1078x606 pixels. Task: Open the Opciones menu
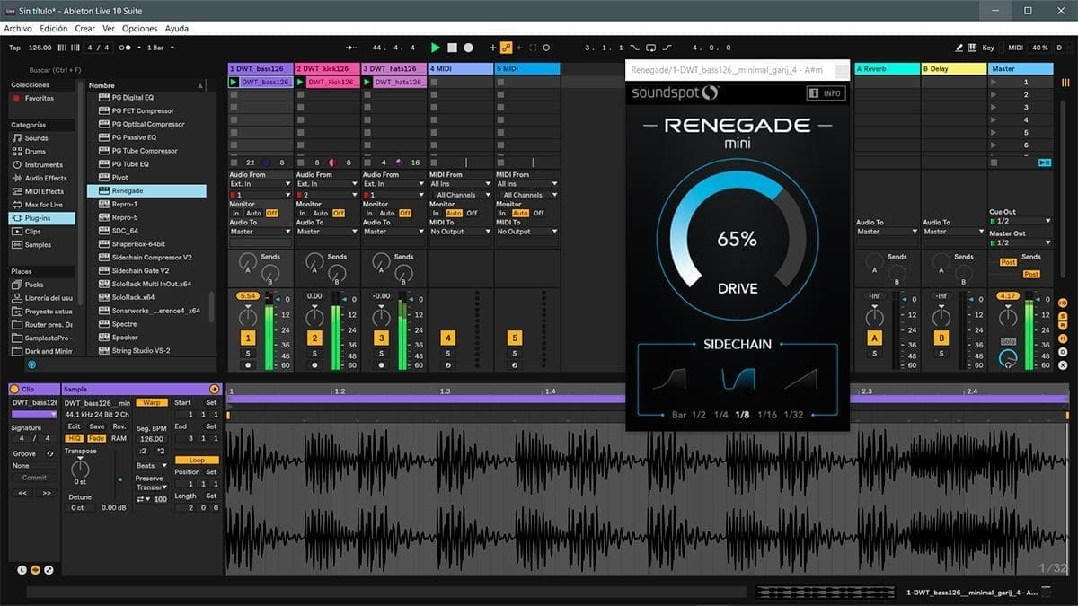[x=140, y=29]
